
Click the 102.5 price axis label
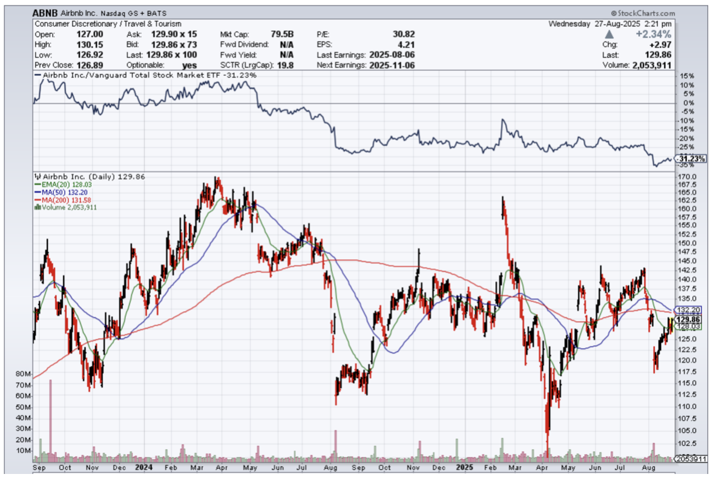point(686,443)
